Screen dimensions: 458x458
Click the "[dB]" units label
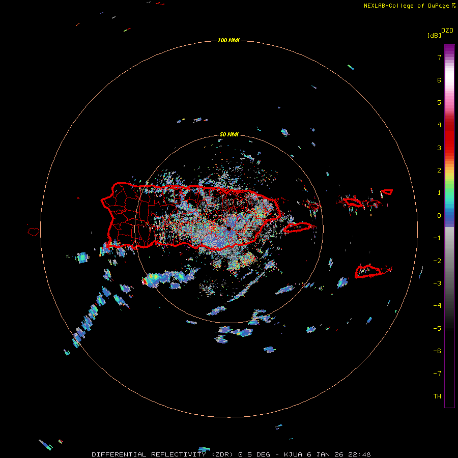[434, 35]
